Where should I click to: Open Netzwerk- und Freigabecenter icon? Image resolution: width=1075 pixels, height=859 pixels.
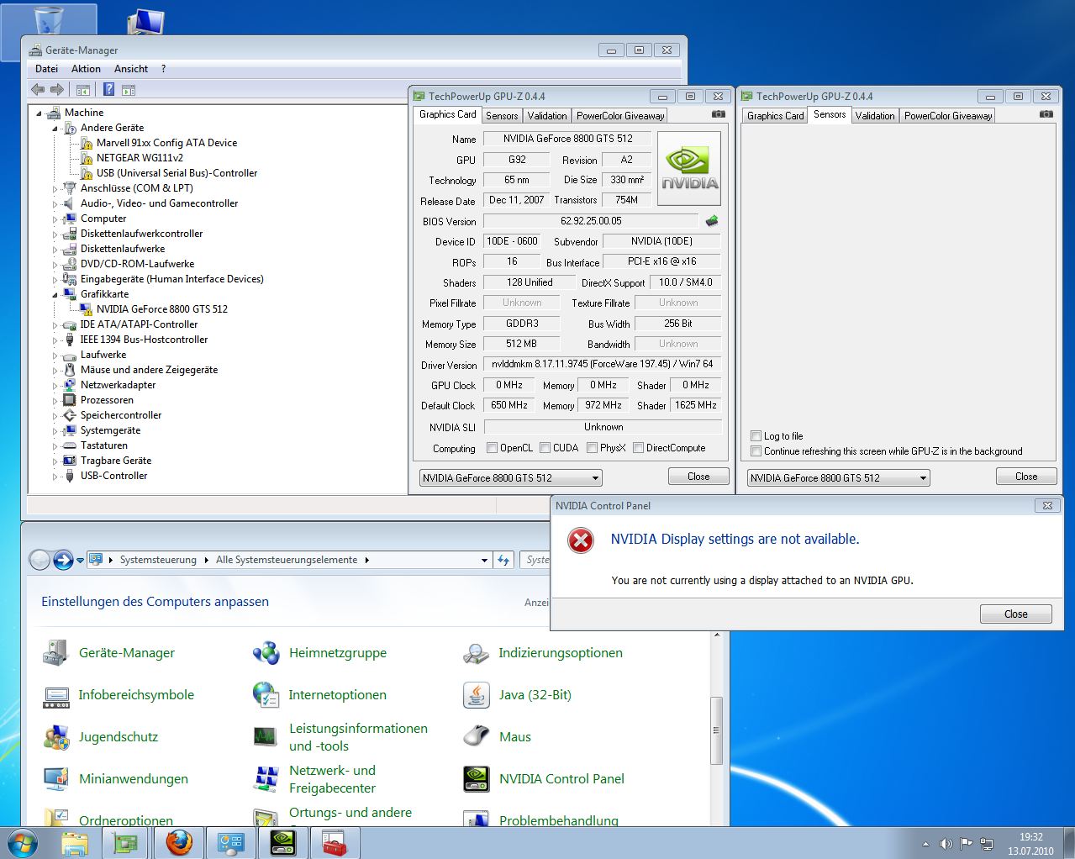point(266,779)
